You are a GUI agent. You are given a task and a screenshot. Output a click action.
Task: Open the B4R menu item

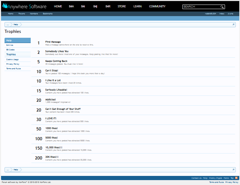108,6
